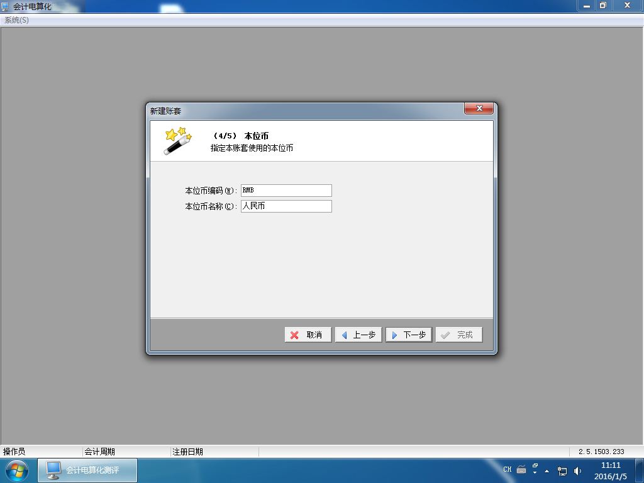The height and width of the screenshot is (483, 644).
Task: Open the network tray icon
Action: 562,471
